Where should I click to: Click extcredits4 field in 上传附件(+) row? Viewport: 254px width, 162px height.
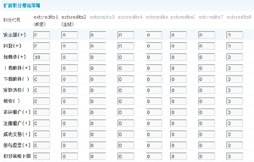(126, 68)
